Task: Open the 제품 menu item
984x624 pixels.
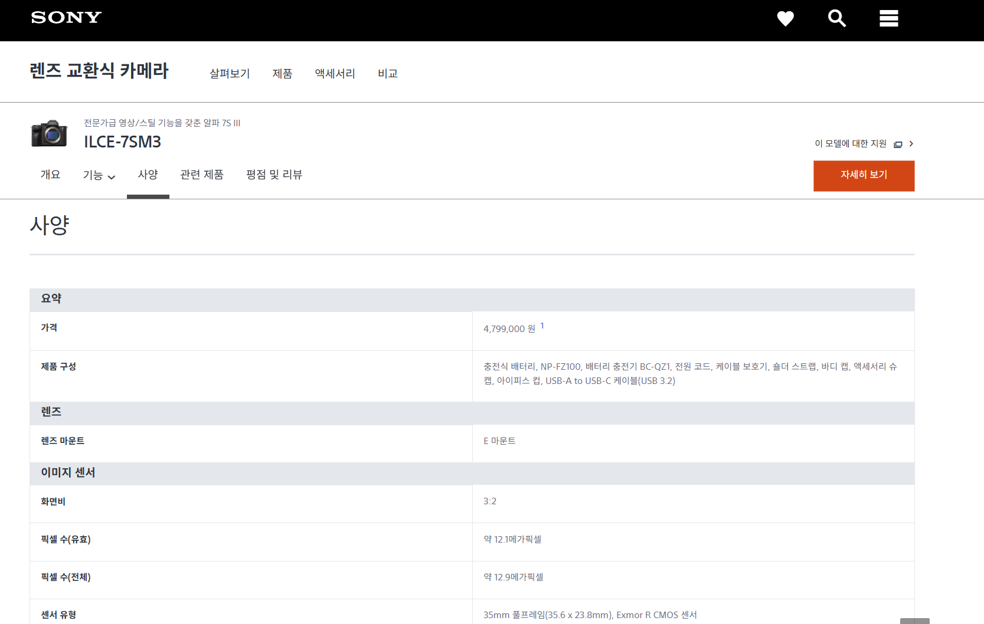Action: pos(282,74)
